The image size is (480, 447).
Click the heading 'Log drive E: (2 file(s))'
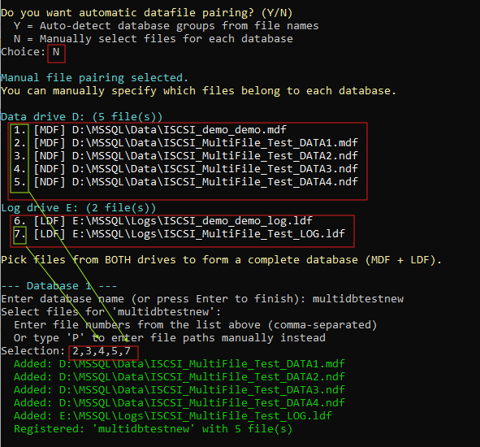(x=78, y=208)
